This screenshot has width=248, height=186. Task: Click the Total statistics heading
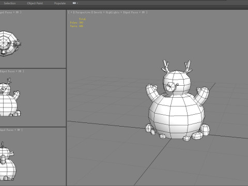point(82,19)
